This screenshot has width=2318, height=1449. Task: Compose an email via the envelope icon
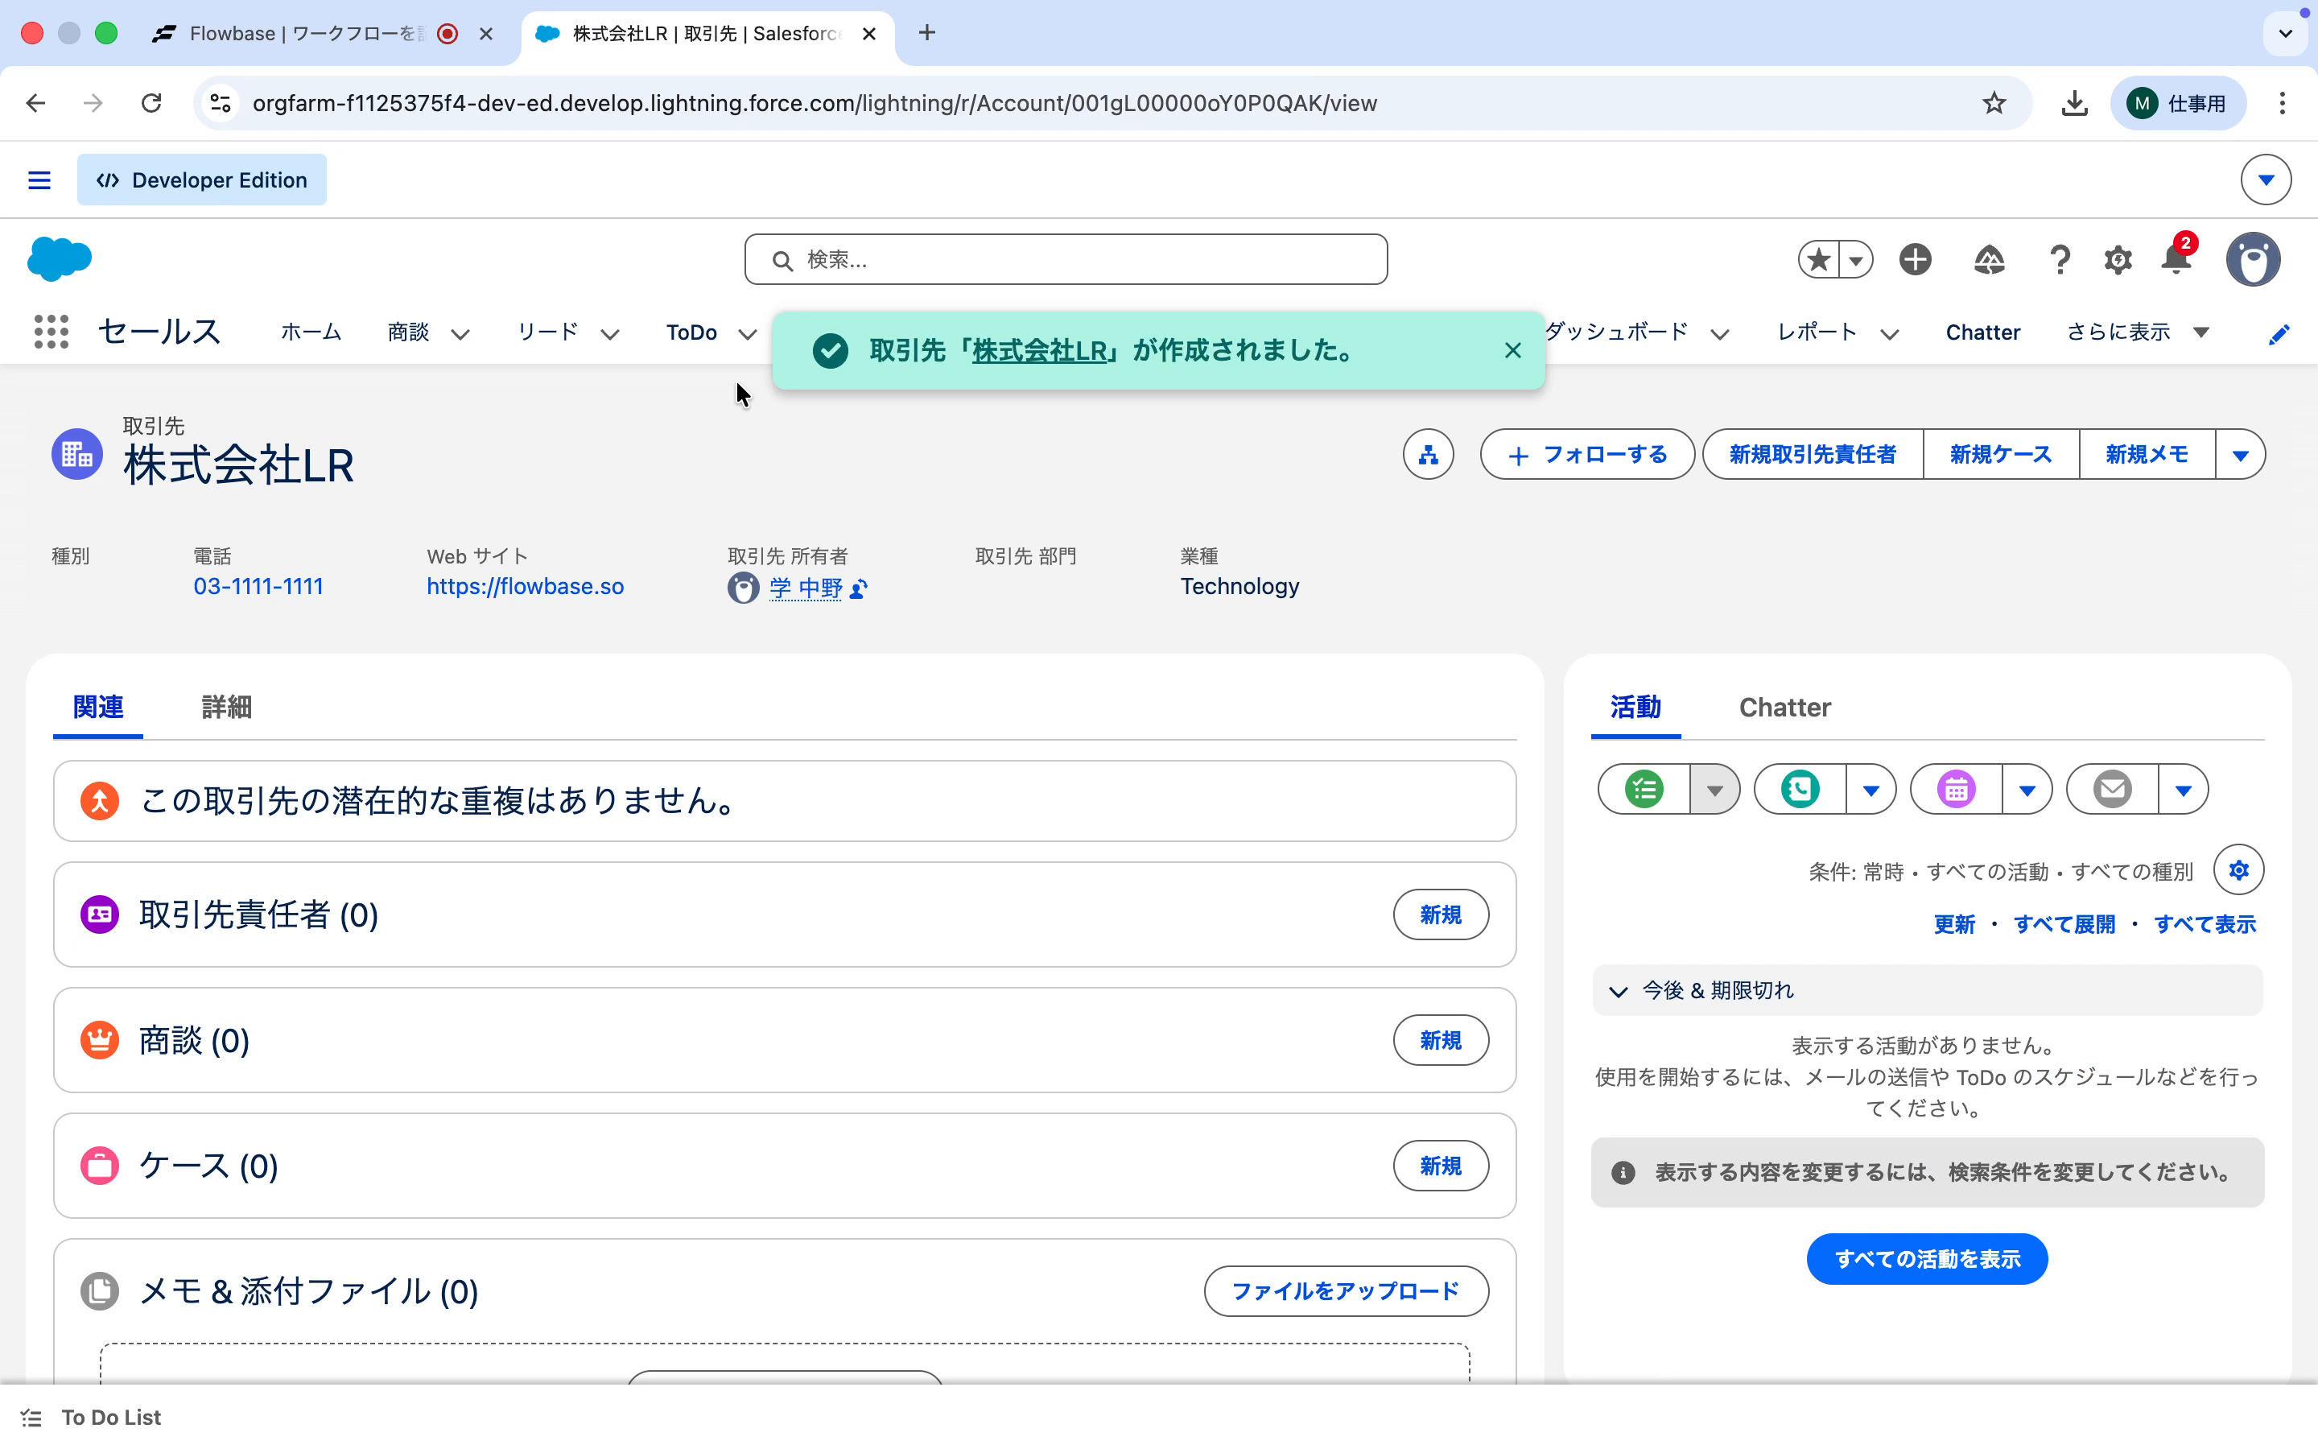(2111, 788)
